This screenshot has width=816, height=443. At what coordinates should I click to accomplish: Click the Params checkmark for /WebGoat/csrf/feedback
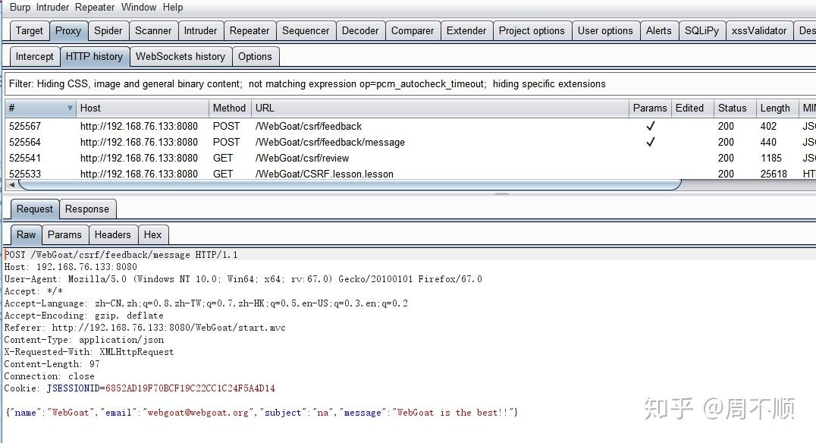click(650, 126)
